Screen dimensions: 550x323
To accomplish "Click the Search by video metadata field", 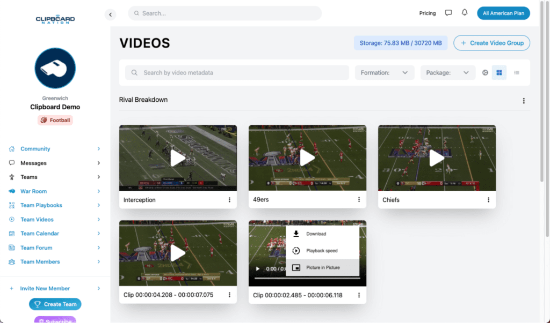I will [237, 73].
